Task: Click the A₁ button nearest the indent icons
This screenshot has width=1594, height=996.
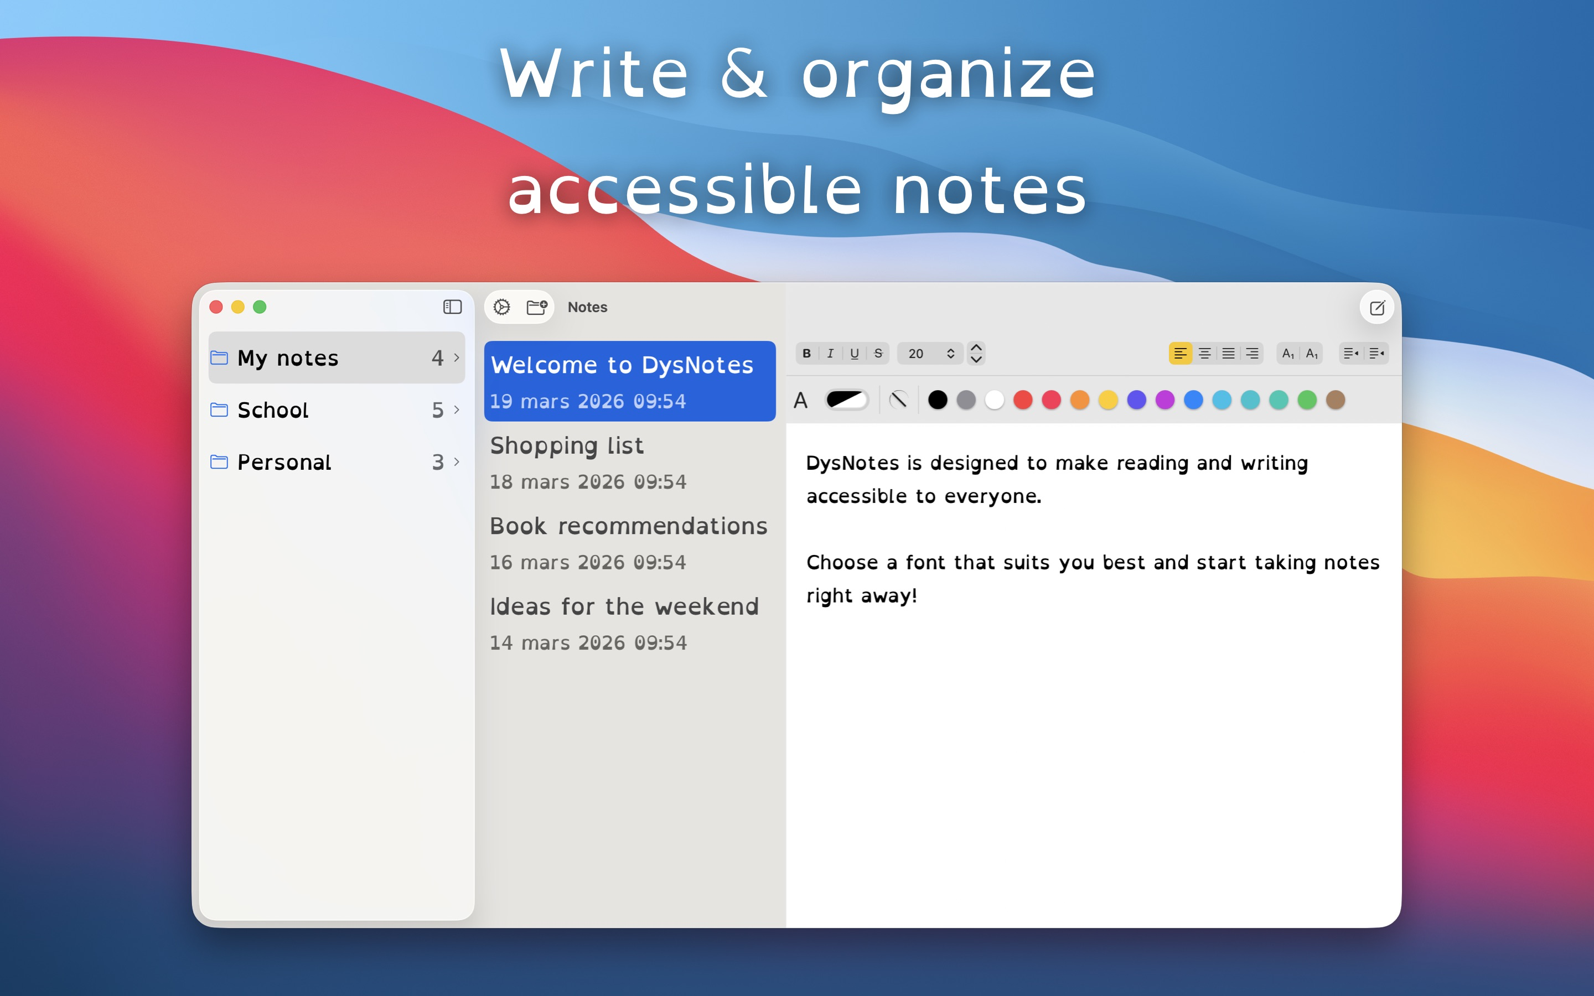Action: (x=1311, y=354)
